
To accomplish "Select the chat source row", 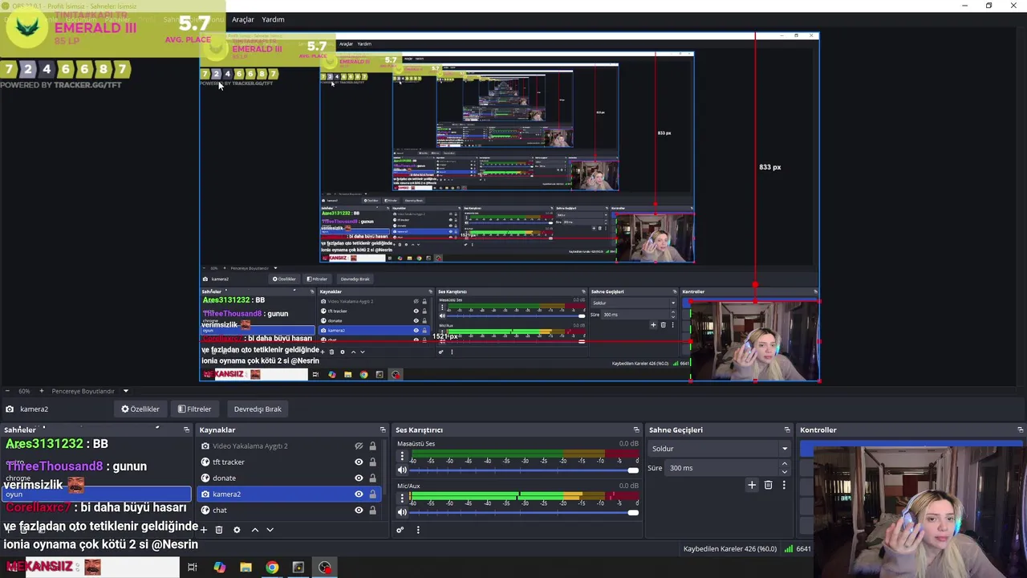I will point(288,511).
